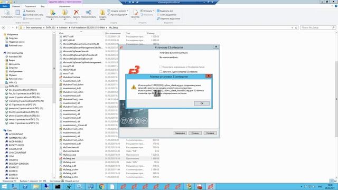Select the MuService.exe file row
This screenshot has height=190, width=338.
click(x=109, y=155)
